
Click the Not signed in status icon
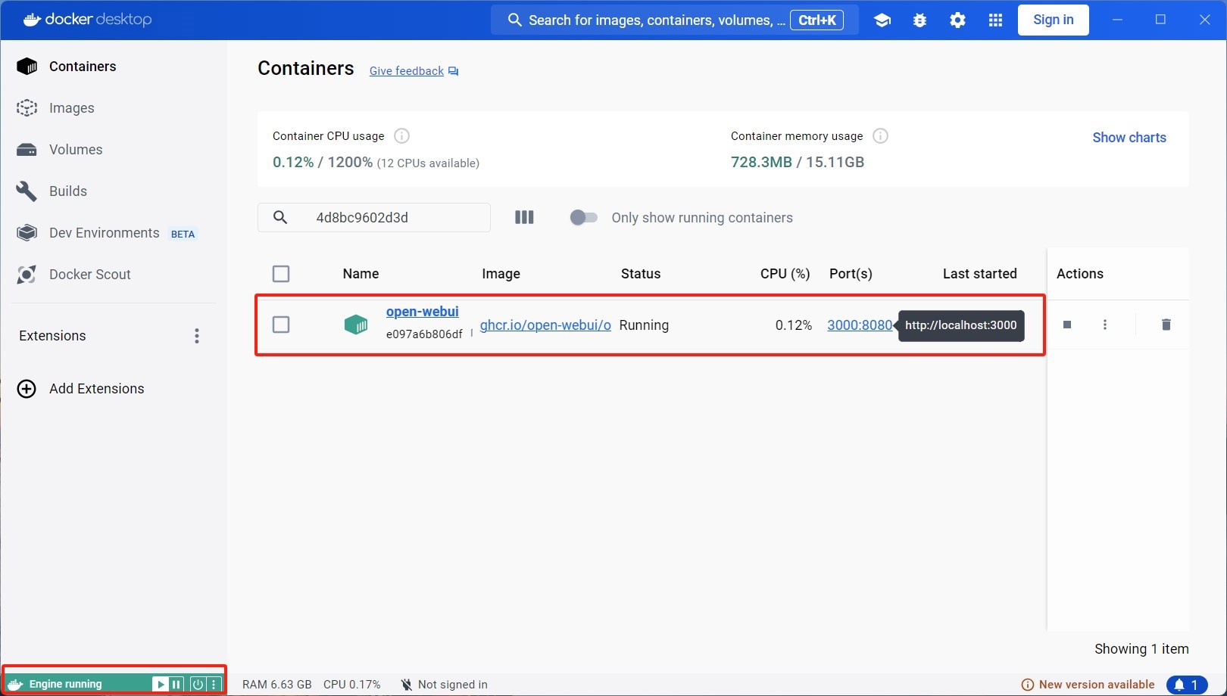(407, 685)
